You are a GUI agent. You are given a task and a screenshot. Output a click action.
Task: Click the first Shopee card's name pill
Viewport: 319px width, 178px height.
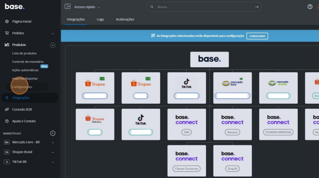[95, 96]
